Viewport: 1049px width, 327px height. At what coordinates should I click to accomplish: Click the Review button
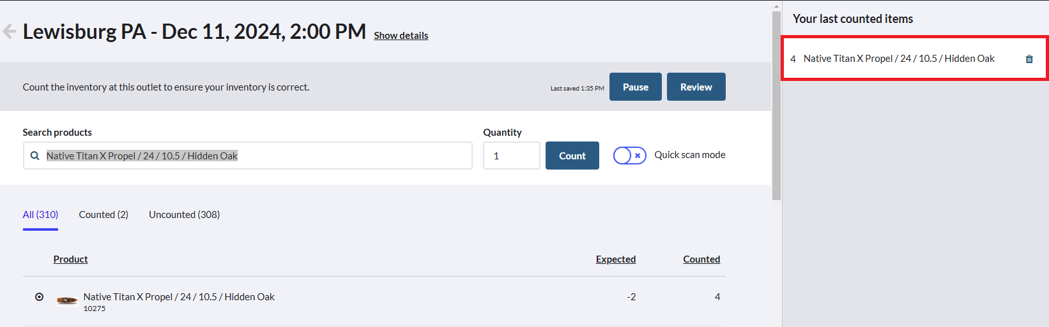click(696, 87)
